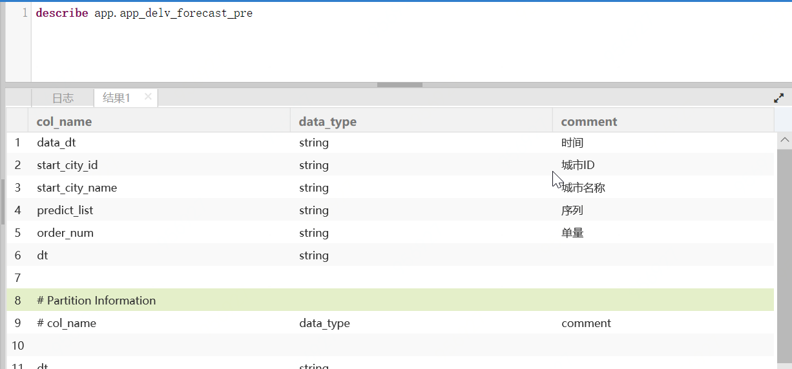
Task: Click the results vertical scrollbar track
Action: pyautogui.click(x=785, y=258)
